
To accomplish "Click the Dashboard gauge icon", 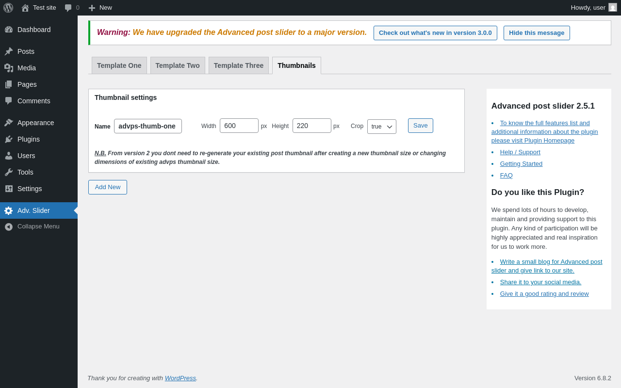I will (x=9, y=30).
